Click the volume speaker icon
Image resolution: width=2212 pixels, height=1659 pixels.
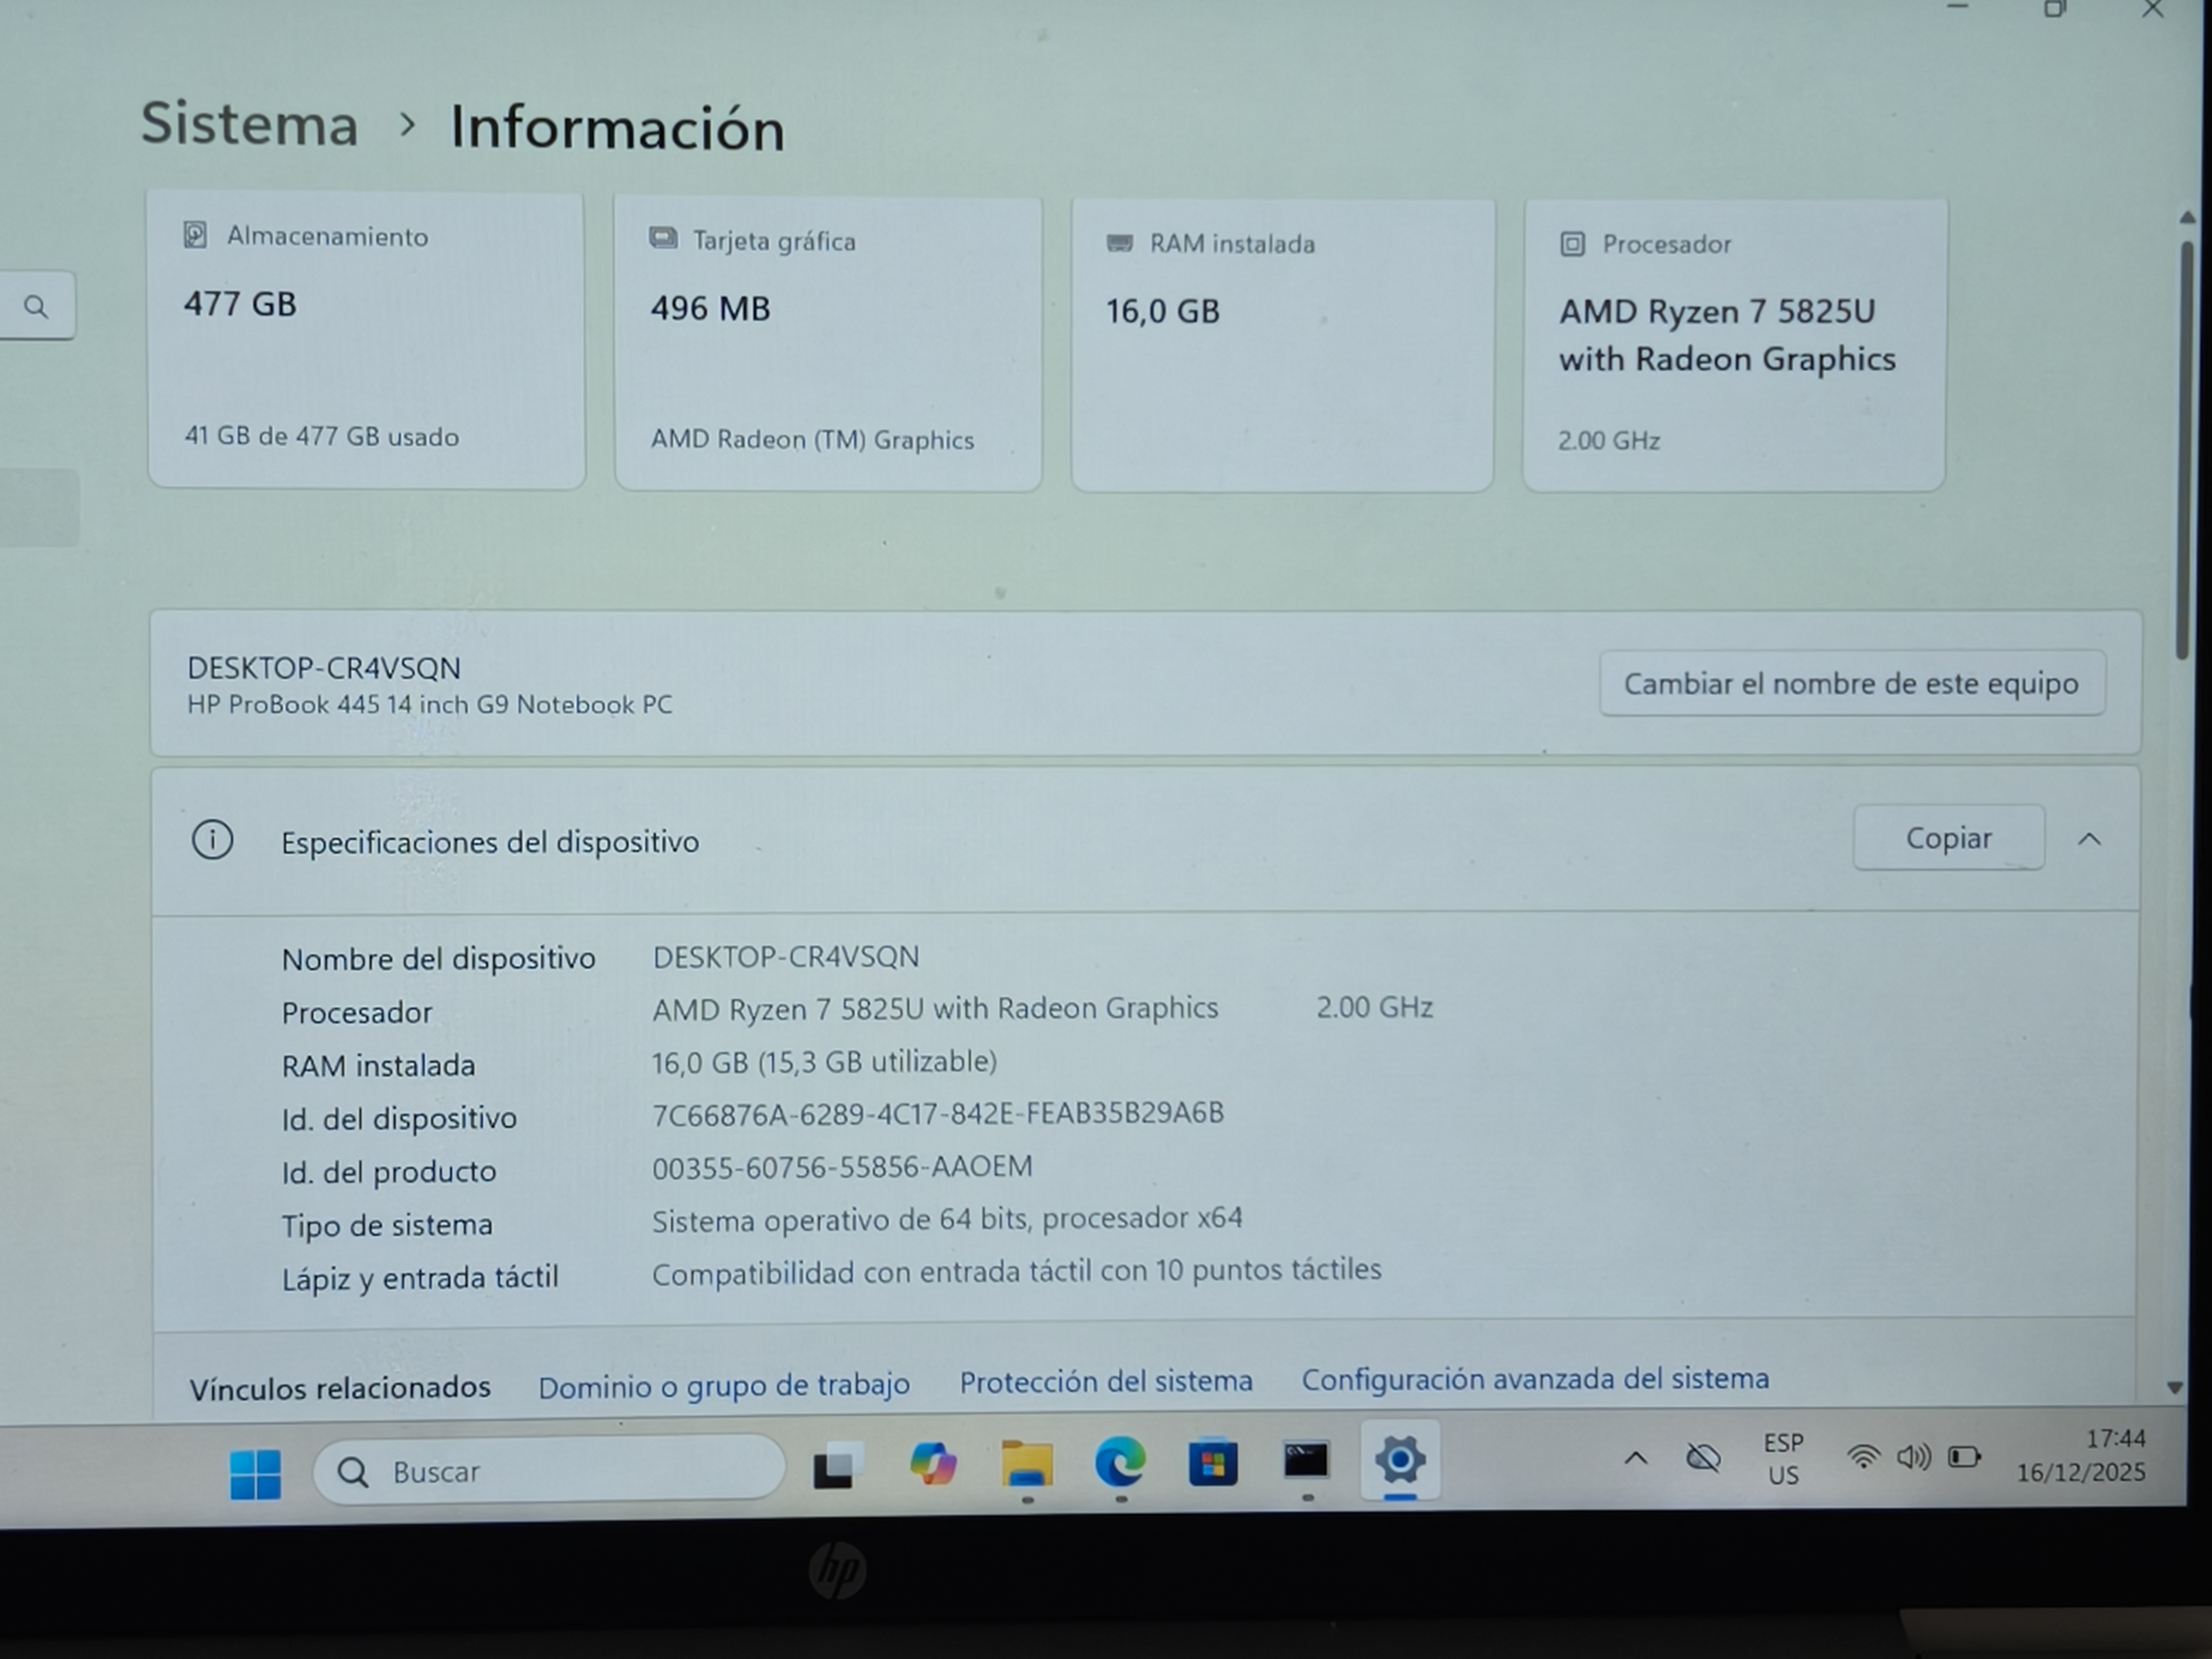pos(1913,1457)
